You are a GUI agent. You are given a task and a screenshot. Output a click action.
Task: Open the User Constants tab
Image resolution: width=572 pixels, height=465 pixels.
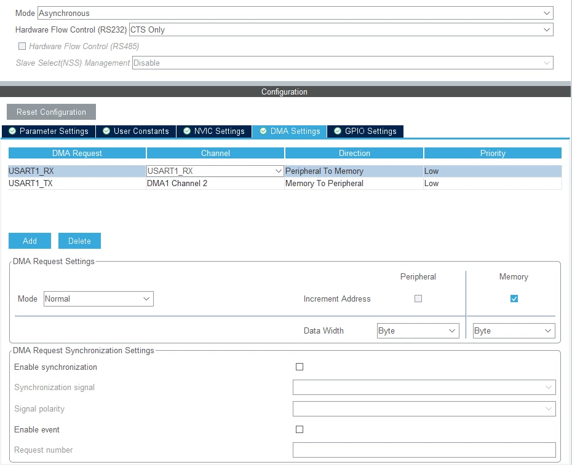[x=136, y=131]
